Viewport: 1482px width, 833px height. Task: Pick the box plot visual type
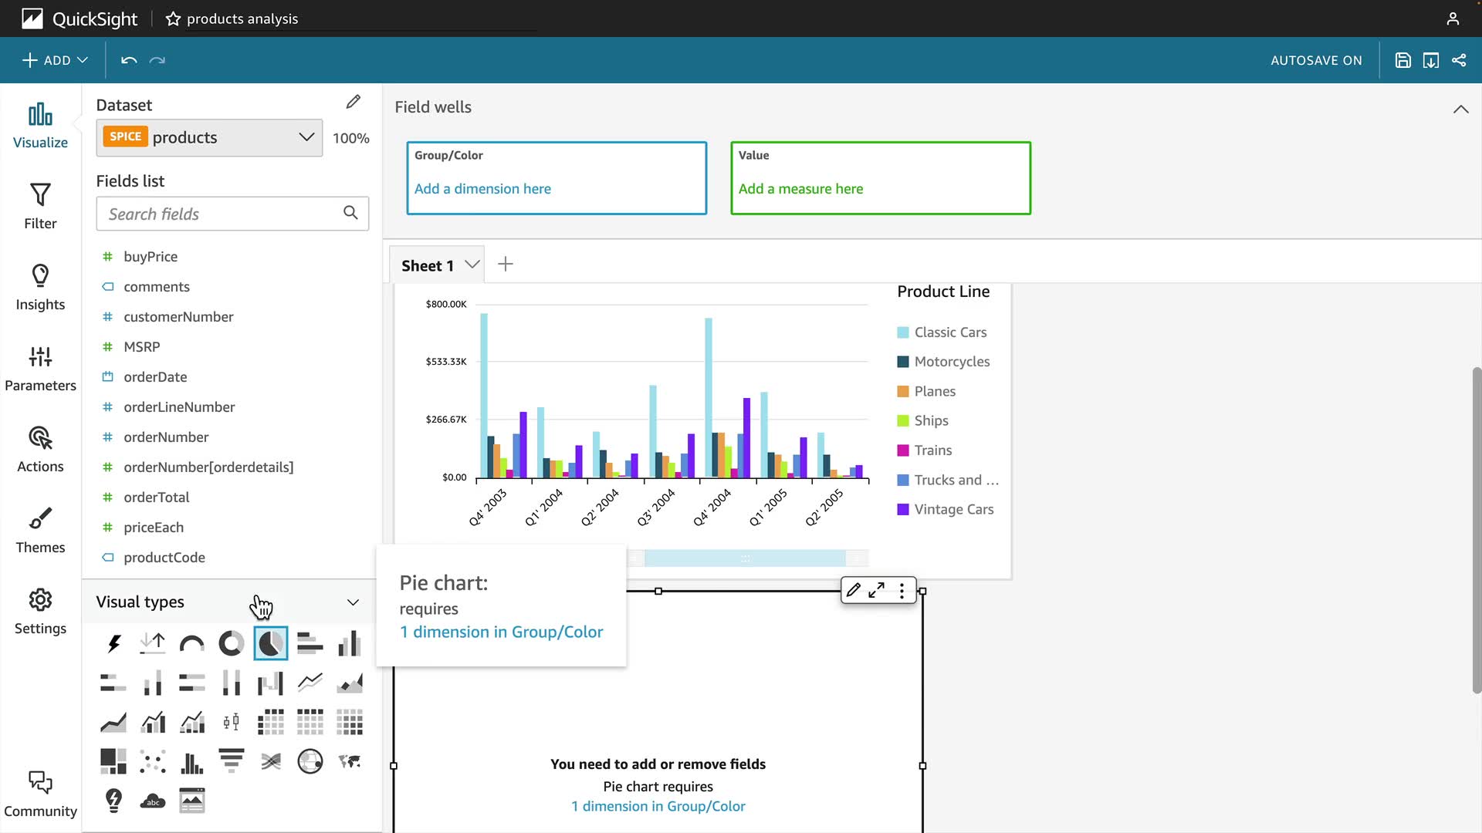231,722
